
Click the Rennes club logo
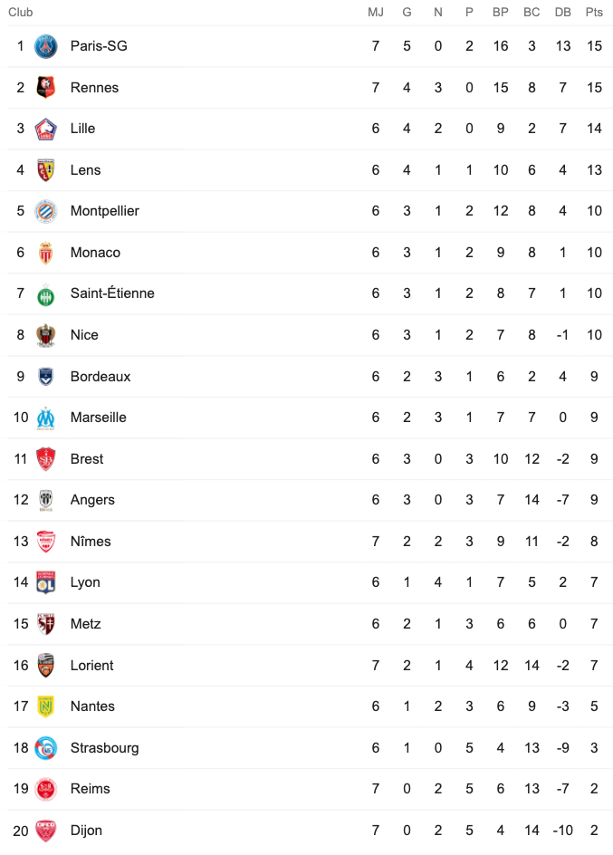tap(46, 88)
